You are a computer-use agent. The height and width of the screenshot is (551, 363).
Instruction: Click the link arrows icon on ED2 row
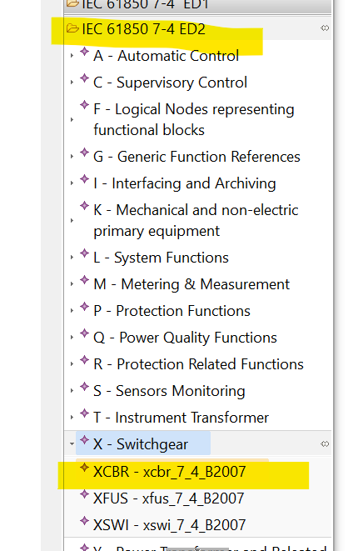[325, 28]
